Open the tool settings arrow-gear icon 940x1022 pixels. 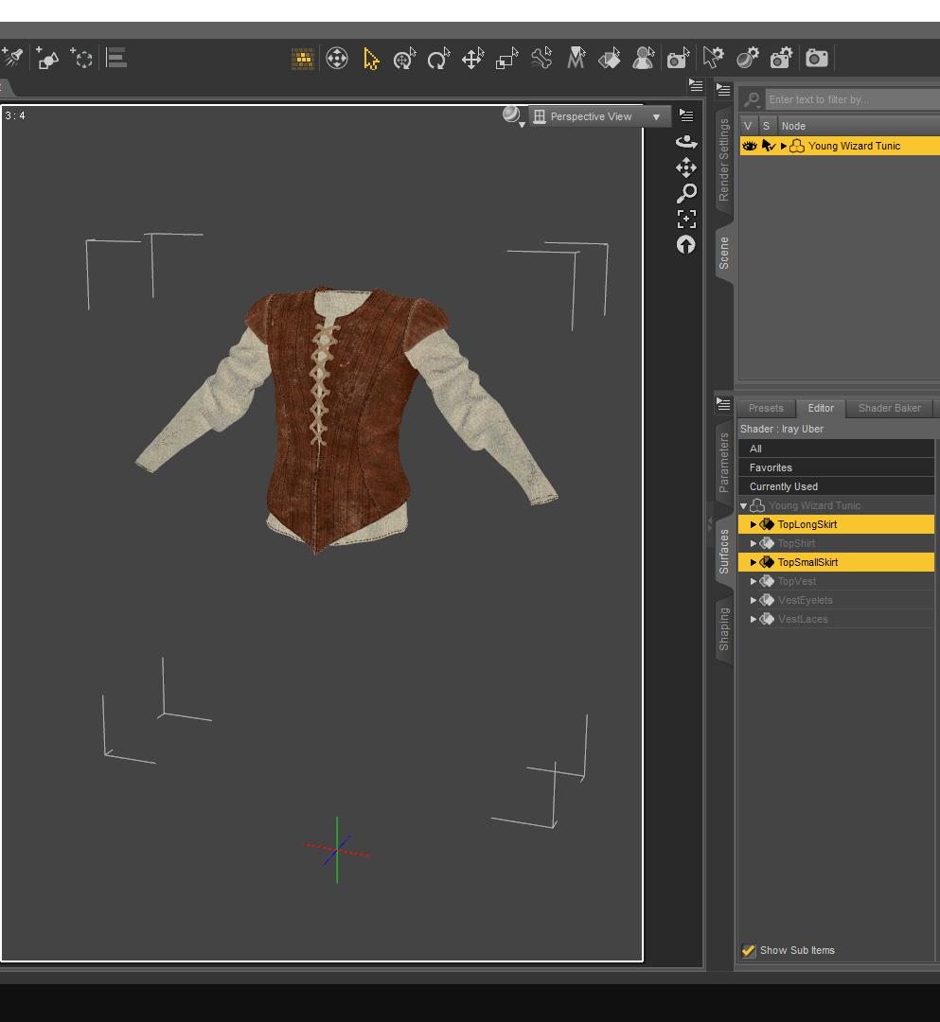click(713, 59)
